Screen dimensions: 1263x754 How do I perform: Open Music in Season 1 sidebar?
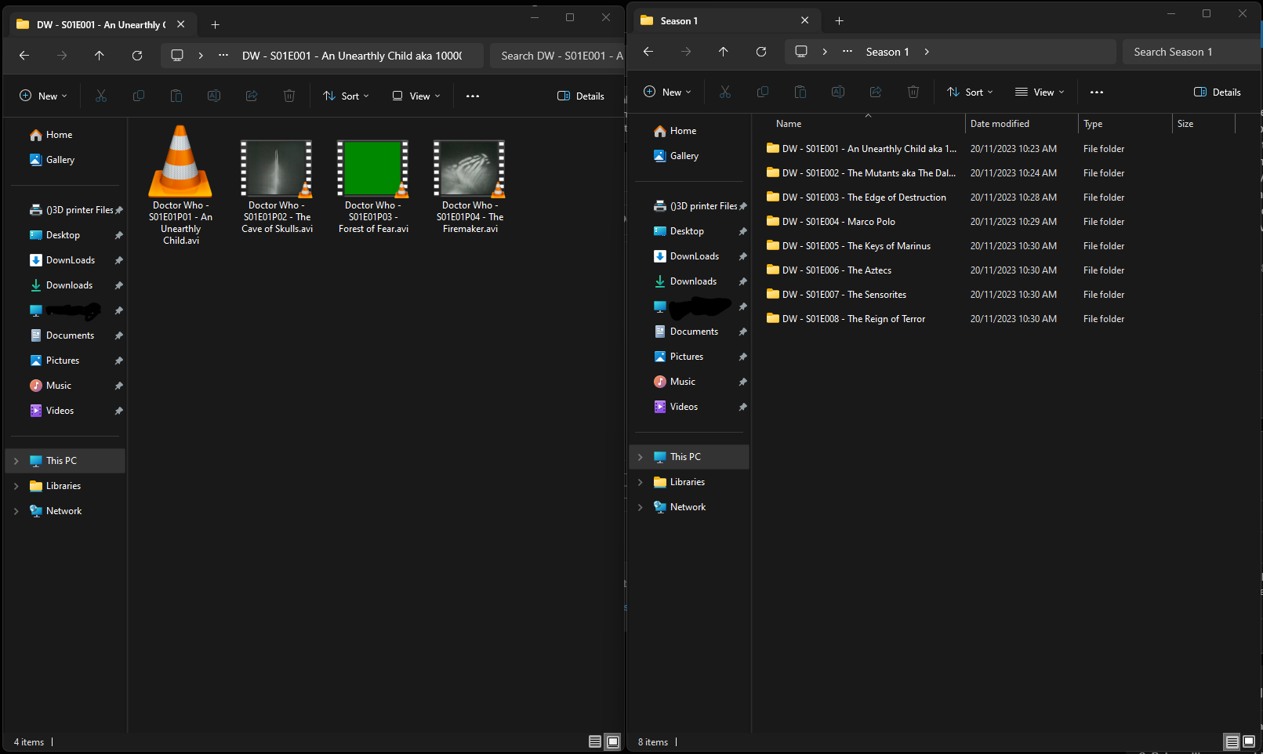click(x=682, y=382)
